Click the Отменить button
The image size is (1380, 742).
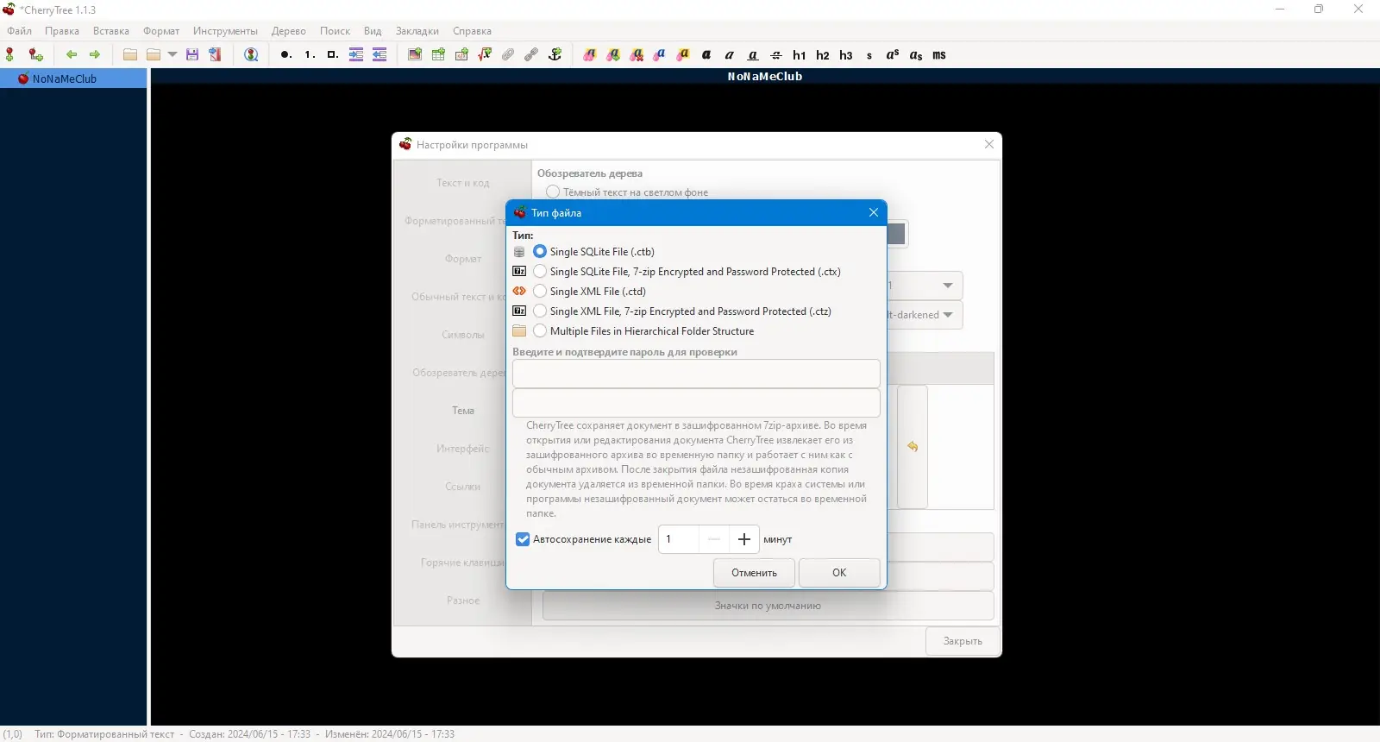(x=754, y=573)
